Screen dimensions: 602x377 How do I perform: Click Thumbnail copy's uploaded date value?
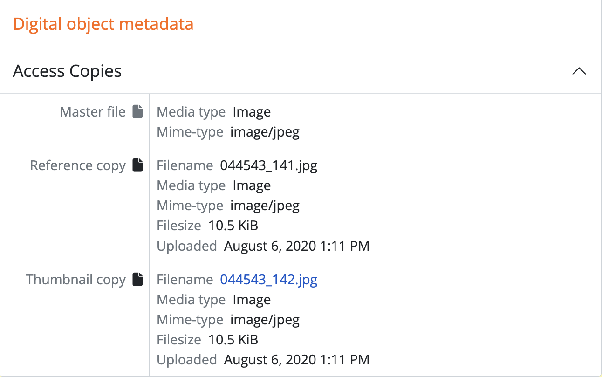tap(297, 359)
